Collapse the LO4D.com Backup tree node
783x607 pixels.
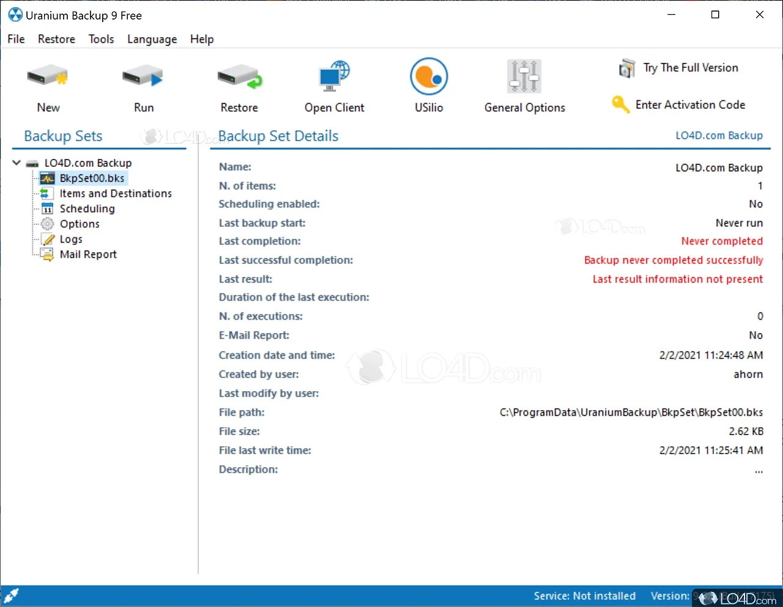click(17, 163)
